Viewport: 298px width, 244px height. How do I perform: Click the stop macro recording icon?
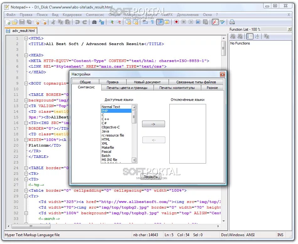tap(184, 22)
